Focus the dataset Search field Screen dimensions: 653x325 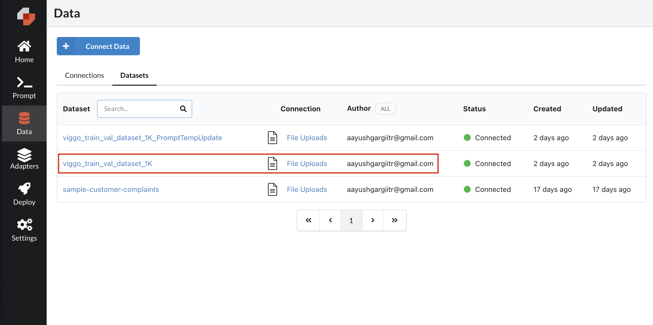point(144,109)
